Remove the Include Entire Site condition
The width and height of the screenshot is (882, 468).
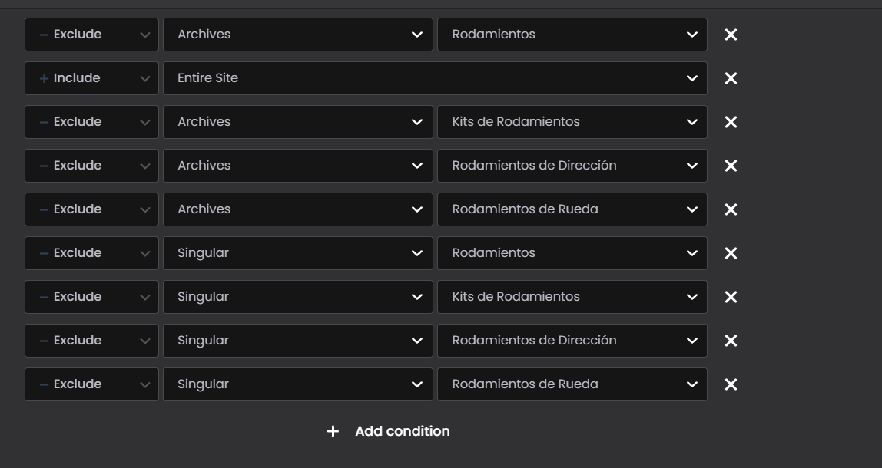tap(731, 78)
